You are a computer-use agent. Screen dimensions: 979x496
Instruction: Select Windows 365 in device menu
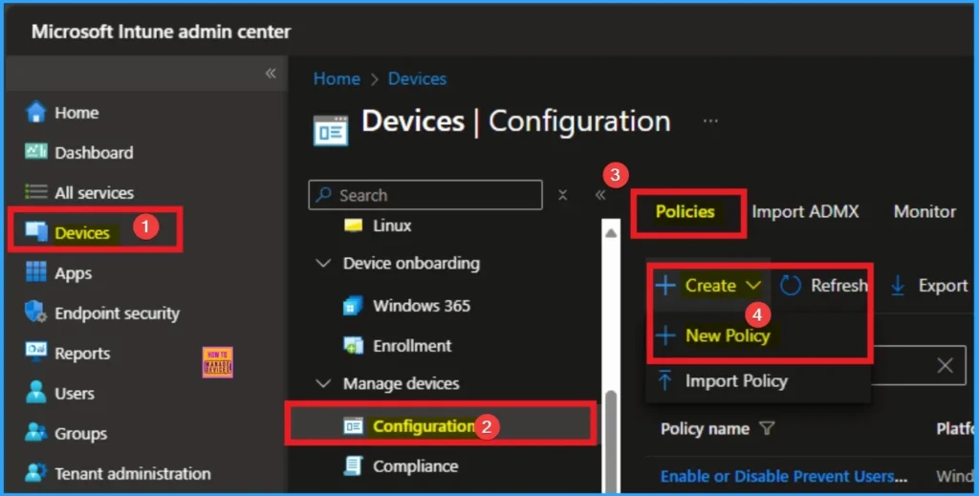pyautogui.click(x=422, y=306)
